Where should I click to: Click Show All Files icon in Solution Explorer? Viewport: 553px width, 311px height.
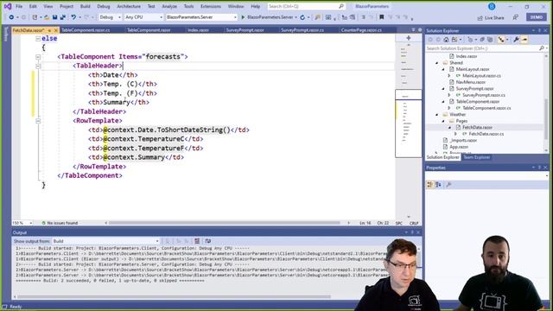[x=490, y=40]
